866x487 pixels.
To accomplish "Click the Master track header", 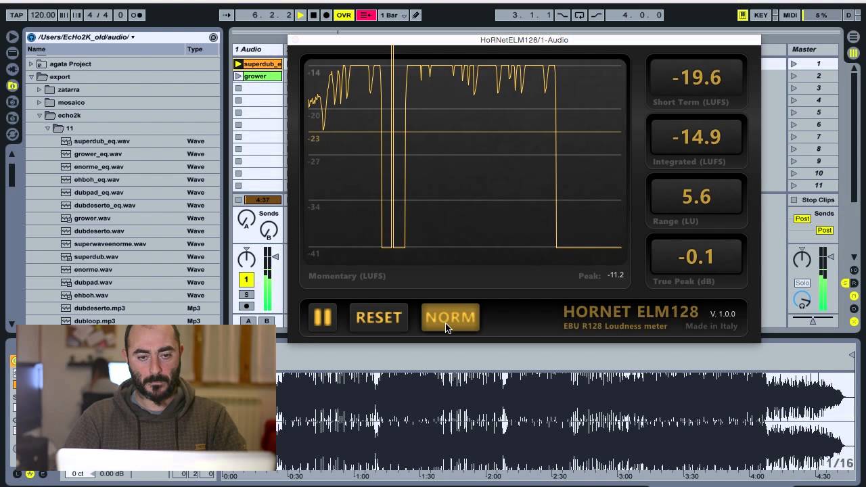I will pyautogui.click(x=815, y=49).
